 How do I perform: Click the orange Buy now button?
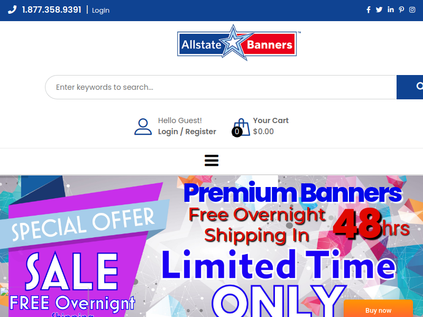pyautogui.click(x=378, y=310)
